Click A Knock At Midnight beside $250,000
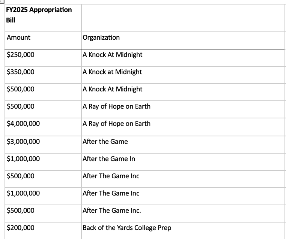The image size is (286, 239). coord(112,55)
